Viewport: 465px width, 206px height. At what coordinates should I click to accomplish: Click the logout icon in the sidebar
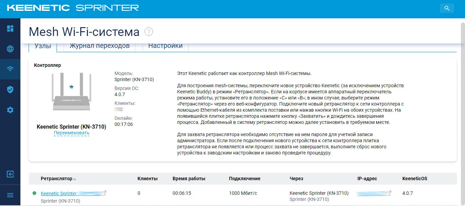pyautogui.click(x=10, y=174)
